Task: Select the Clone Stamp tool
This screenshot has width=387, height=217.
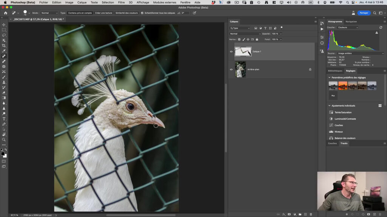Action: pyautogui.click(x=4, y=82)
